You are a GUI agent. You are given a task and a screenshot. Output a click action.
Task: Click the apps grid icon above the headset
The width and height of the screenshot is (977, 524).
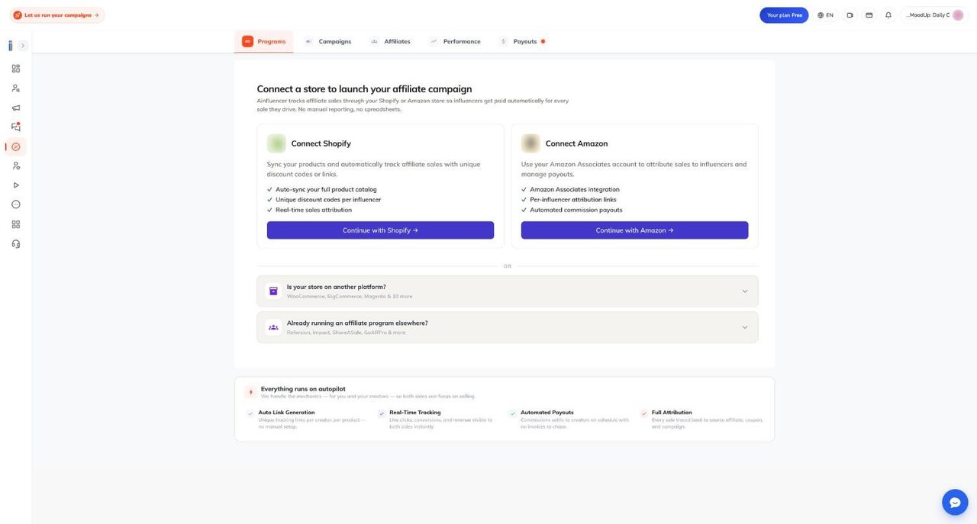[16, 224]
